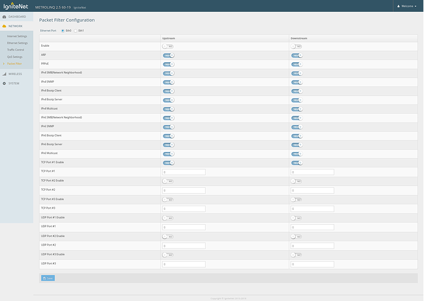The height and width of the screenshot is (301, 424).
Task: Open Internet Settings in the sidebar
Action: point(17,36)
